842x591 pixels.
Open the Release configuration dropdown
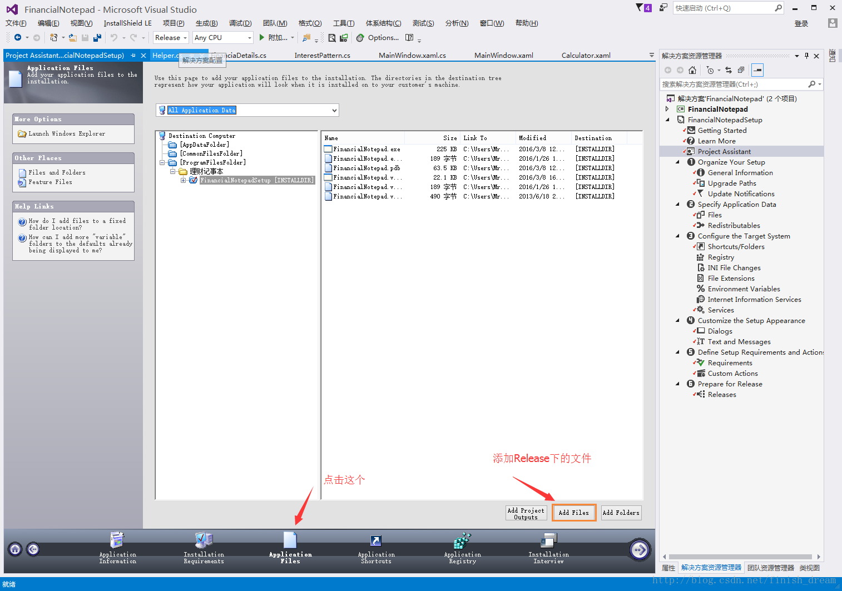[x=171, y=38]
